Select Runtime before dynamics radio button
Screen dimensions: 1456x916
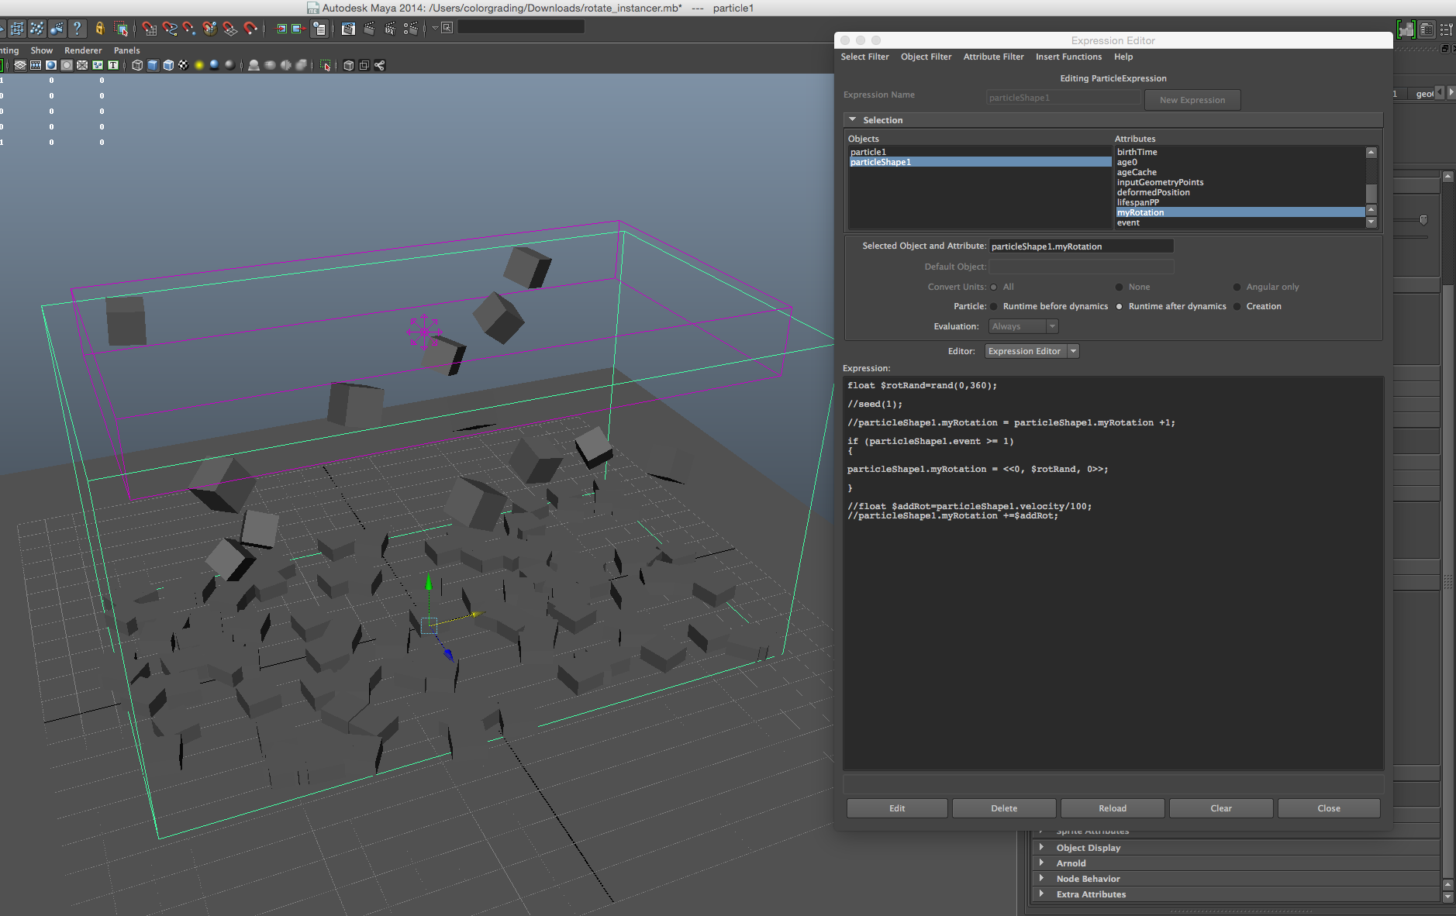pos(994,307)
